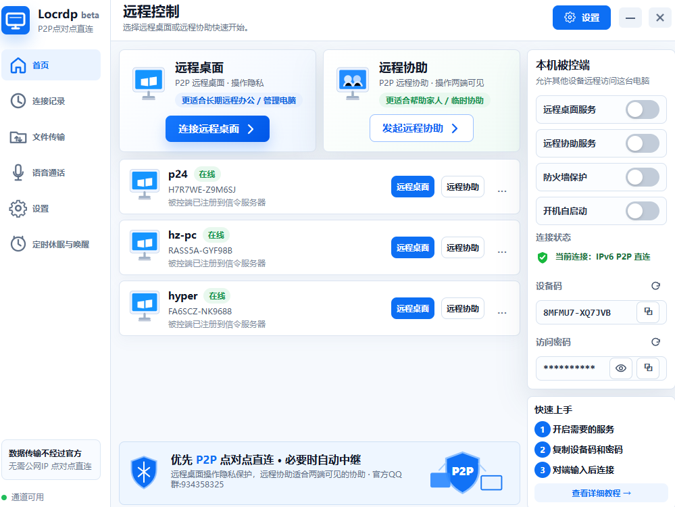Go to 文件传输 in the sidebar
This screenshot has height=507, width=675.
(x=51, y=137)
